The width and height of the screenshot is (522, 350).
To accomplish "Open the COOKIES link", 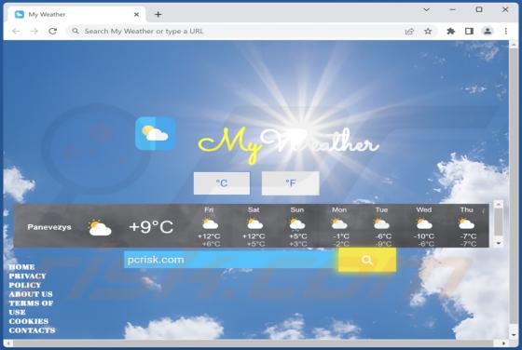I will [x=29, y=321].
